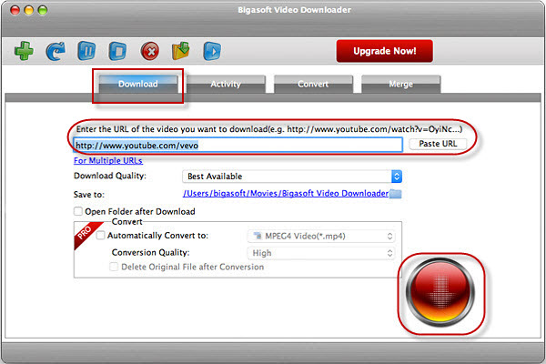Click the blue play toolbar icon
This screenshot has width=546, height=364.
pyautogui.click(x=212, y=51)
